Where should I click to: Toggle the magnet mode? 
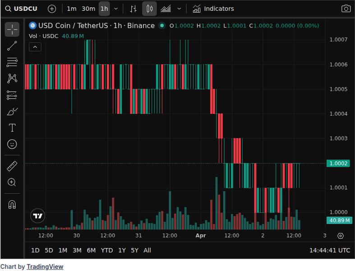[12, 204]
